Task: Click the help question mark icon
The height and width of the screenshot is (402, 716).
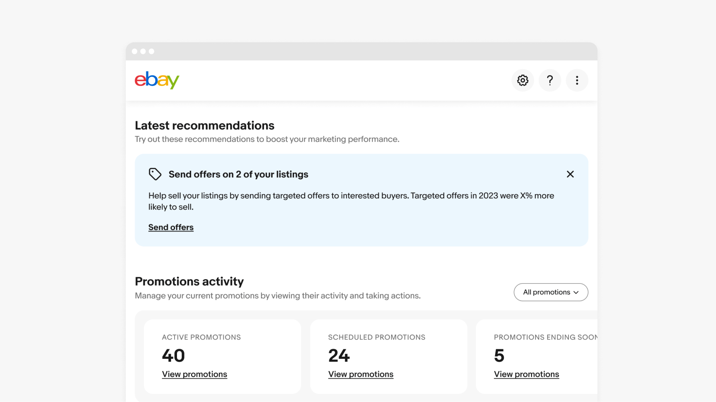Action: coord(549,81)
